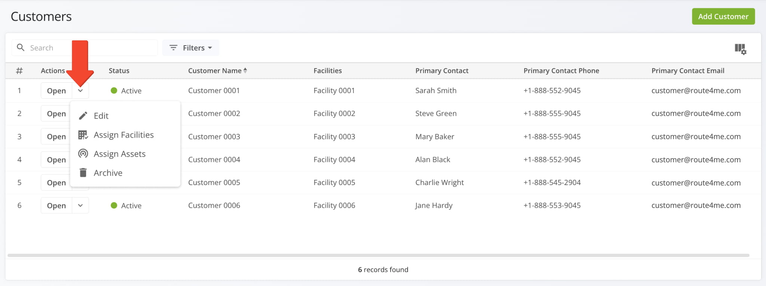This screenshot has width=766, height=286.
Task: Click the Primary Contact Phone column header
Action: tap(561, 70)
